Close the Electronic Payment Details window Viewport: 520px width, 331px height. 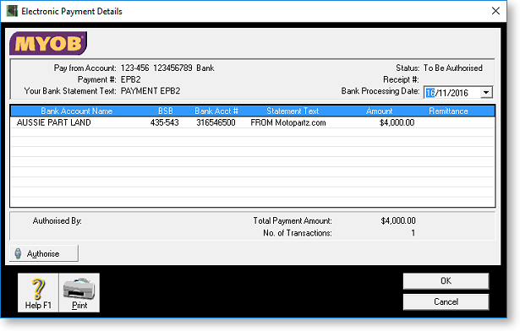point(495,11)
